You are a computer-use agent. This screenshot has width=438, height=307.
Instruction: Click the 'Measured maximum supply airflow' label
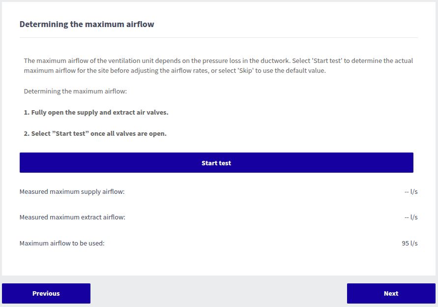tap(72, 191)
